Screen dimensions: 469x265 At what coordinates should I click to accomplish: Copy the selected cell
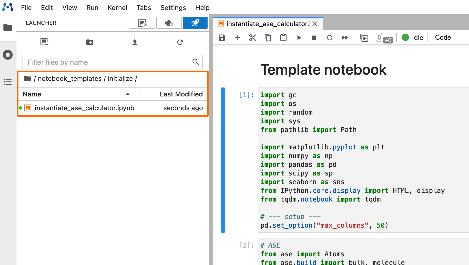click(268, 38)
